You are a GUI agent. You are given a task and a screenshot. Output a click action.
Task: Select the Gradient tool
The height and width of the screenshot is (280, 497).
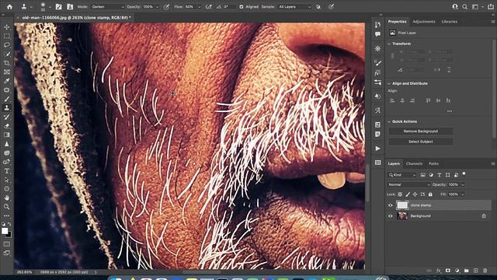coord(7,135)
